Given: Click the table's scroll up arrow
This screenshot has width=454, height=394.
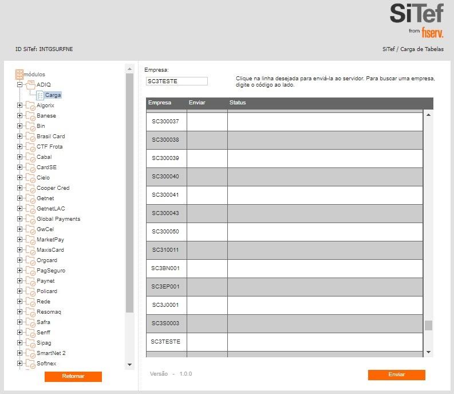Looking at the screenshot, I should (428, 115).
